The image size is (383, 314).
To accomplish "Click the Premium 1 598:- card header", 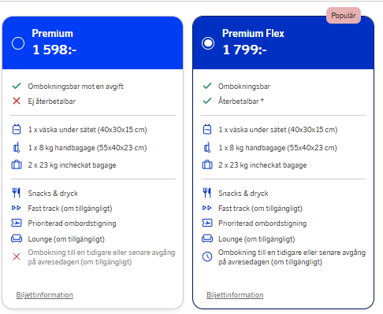I will click(x=92, y=43).
